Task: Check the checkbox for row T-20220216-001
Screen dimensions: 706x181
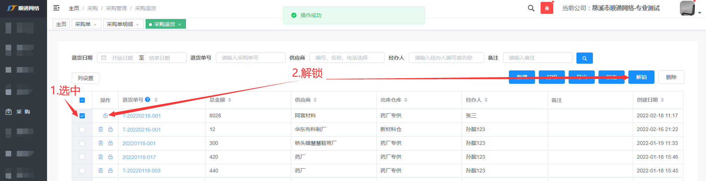Action: [x=82, y=130]
